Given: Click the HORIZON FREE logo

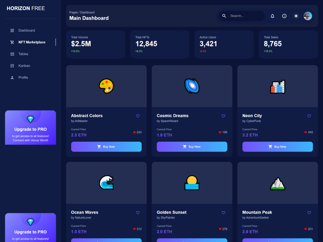Looking at the screenshot, I should 26,8.
